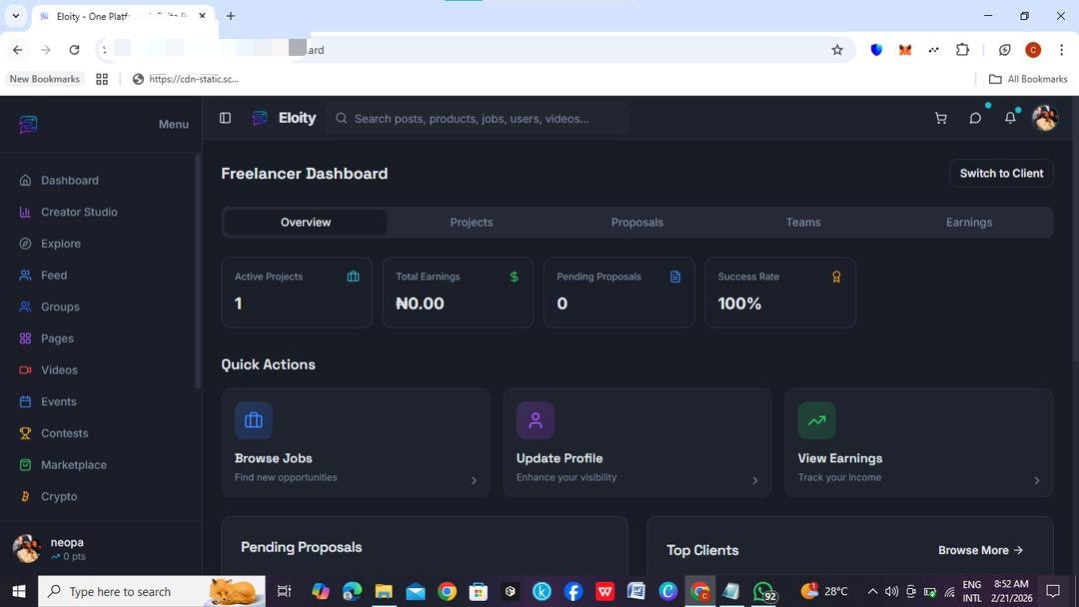Click the Browse Jobs briefcase icon
Image resolution: width=1079 pixels, height=607 pixels.
(253, 420)
